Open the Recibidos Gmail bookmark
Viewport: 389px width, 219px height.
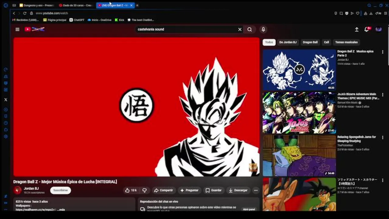point(25,20)
